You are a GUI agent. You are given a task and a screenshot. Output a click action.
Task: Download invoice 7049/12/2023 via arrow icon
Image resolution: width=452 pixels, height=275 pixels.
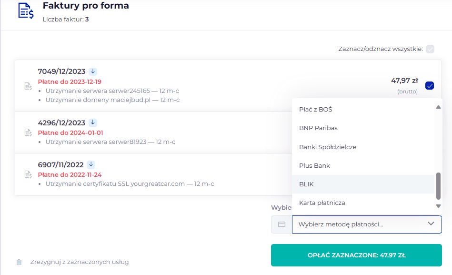point(93,71)
